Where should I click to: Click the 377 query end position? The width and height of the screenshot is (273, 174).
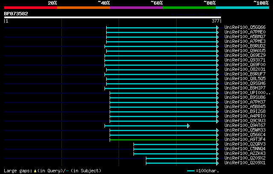coord(215,21)
